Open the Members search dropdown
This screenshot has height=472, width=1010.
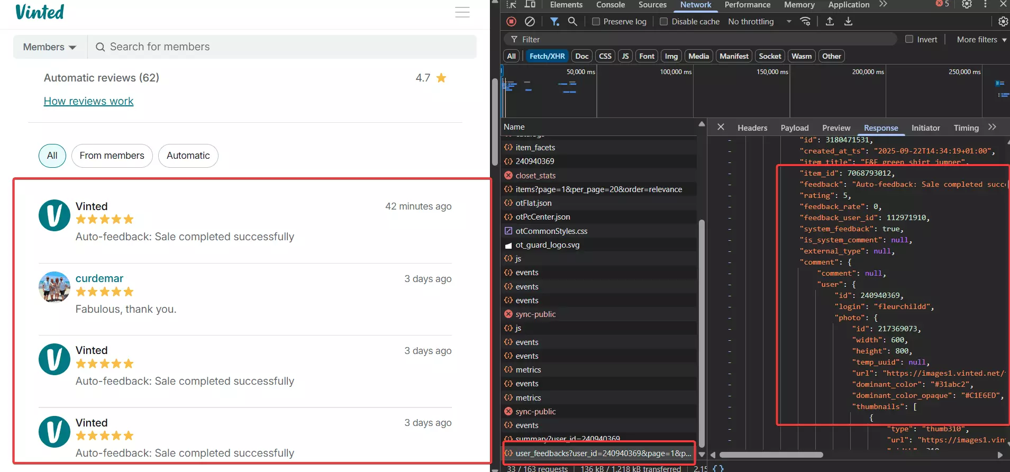[50, 47]
